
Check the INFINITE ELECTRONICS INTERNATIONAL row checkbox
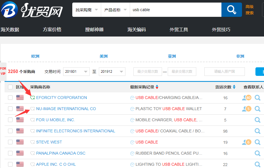point(10,131)
